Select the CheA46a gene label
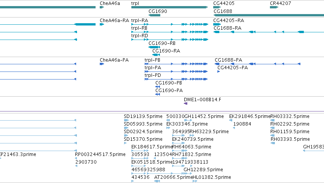 (x=110, y=3)
